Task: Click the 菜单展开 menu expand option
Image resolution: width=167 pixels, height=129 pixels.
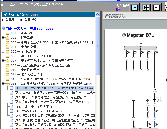Action: click(12, 20)
